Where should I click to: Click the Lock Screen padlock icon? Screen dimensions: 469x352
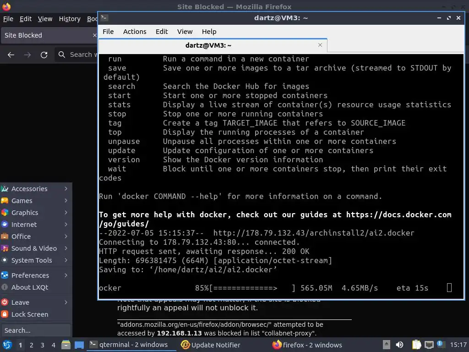click(5, 314)
